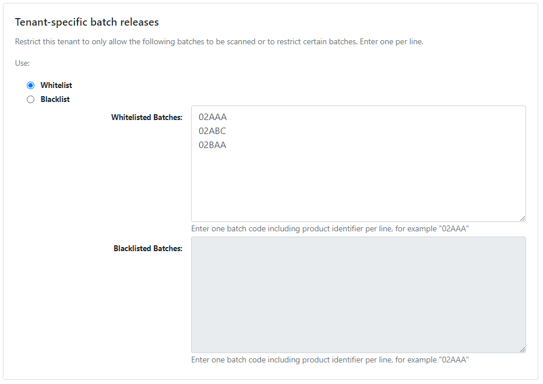Image resolution: width=543 pixels, height=384 pixels.
Task: Click the disabled Blacklisted Batches text area
Action: (x=358, y=294)
